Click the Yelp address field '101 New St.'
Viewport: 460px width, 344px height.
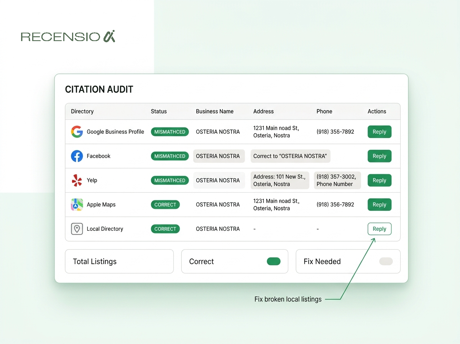click(280, 180)
